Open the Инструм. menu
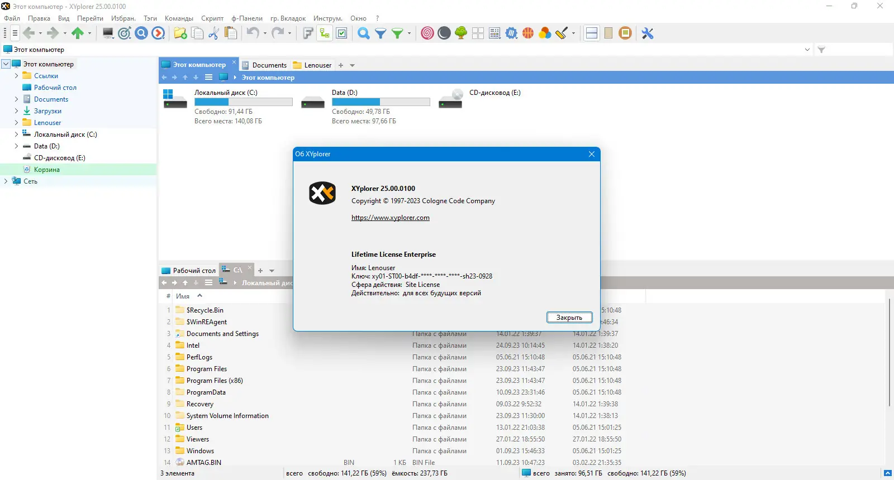The height and width of the screenshot is (480, 894). (x=328, y=18)
